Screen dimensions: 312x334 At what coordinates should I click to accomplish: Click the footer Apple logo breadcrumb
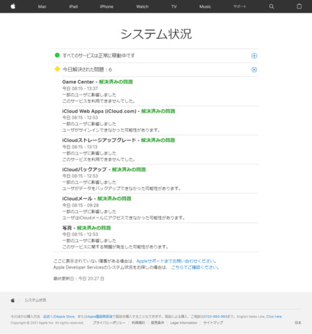[x=13, y=300]
